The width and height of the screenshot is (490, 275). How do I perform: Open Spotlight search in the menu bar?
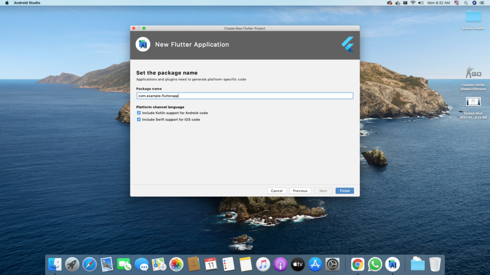pos(466,3)
